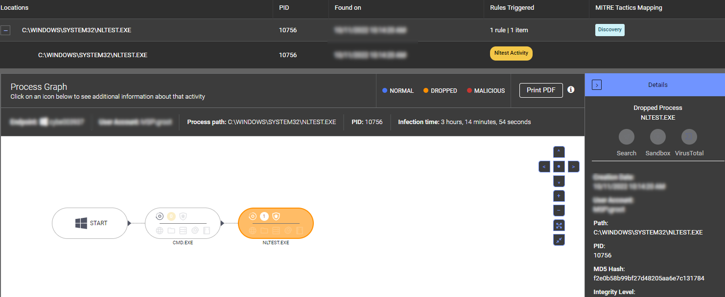Viewport: 725px width, 297px height.
Task: Zoom out of the process graph
Action: pos(559,211)
